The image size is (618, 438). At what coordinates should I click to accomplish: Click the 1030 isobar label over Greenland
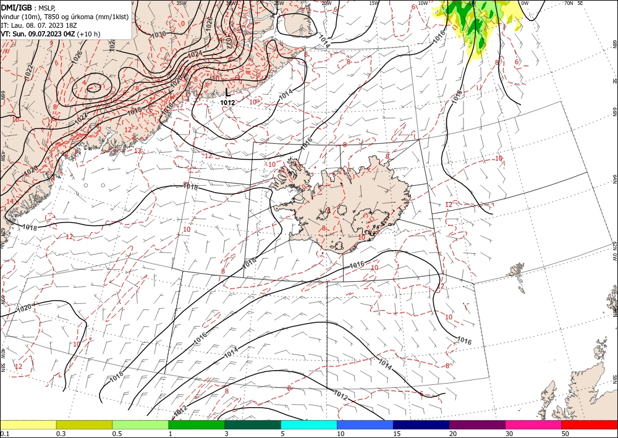pos(159,35)
